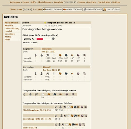131x129 pixels.
Task: Click the wood resource icon in header
Action: click(x=44, y=10)
